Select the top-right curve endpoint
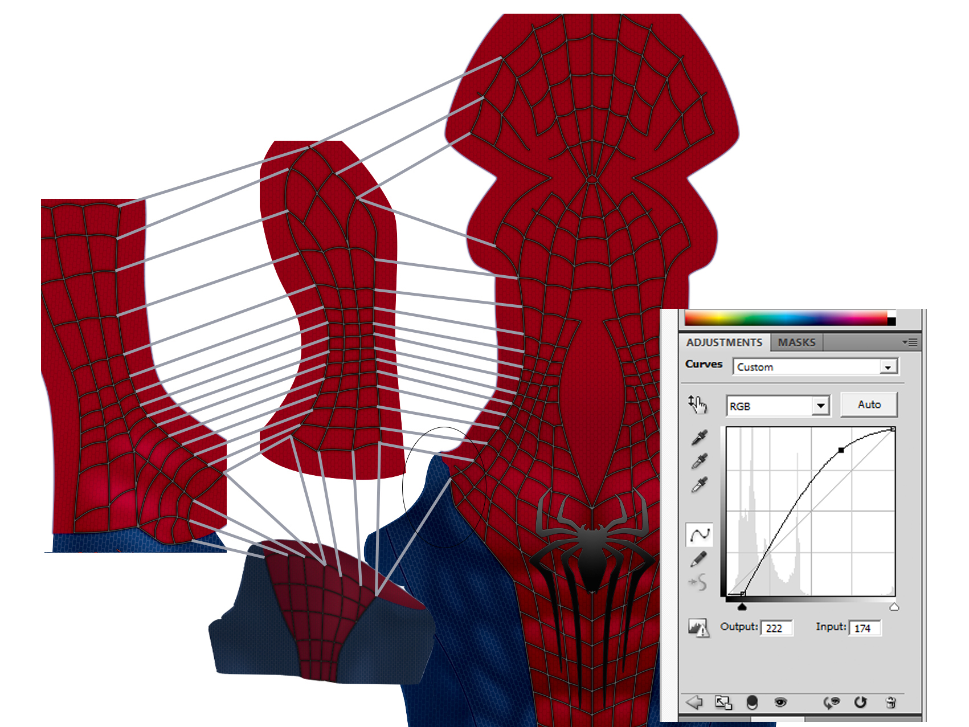This screenshot has height=727, width=969. click(x=893, y=429)
